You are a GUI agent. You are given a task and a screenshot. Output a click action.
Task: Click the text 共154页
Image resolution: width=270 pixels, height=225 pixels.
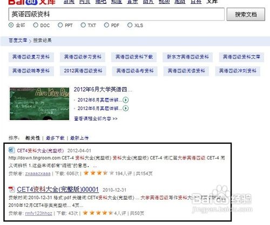[144, 173]
